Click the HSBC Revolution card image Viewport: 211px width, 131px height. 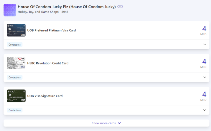16,63
